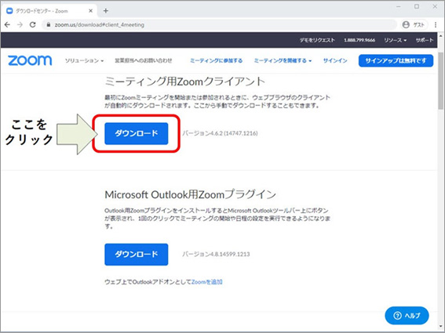Viewport: 445px width, 333px height.
Task: Click the padlock site info icon
Action: 49,25
